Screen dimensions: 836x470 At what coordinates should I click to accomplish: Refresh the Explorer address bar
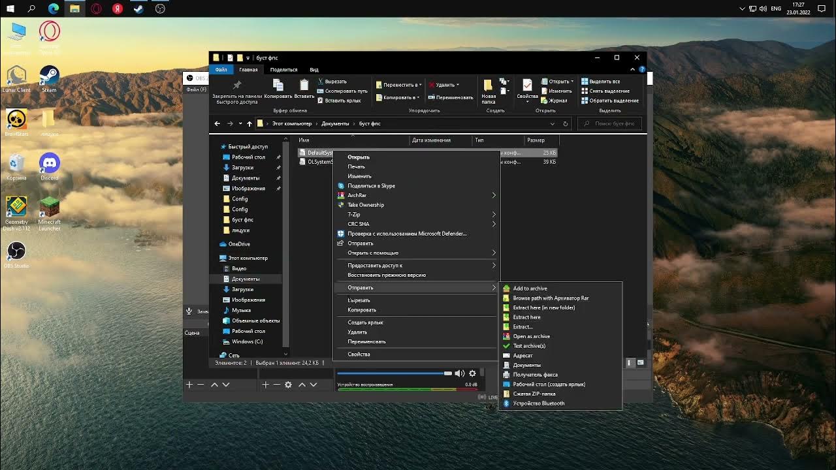point(566,123)
